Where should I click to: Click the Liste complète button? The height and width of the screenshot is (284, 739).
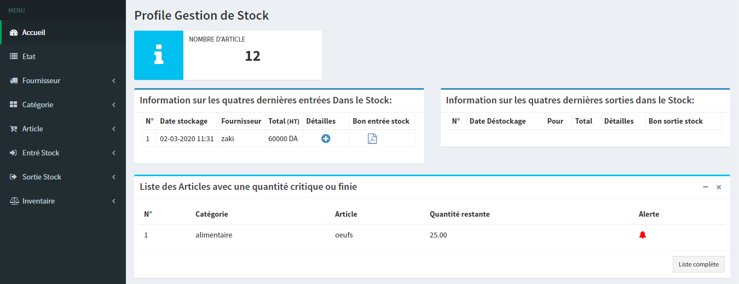[x=698, y=264]
